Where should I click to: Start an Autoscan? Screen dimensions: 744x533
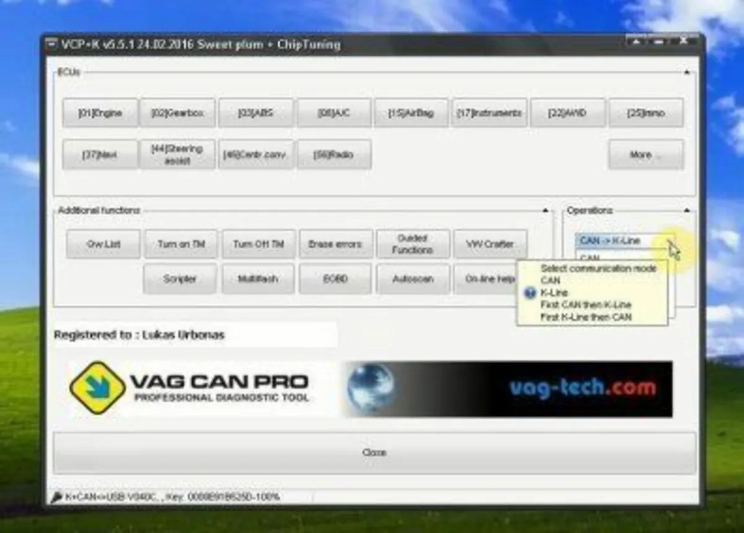pos(413,279)
